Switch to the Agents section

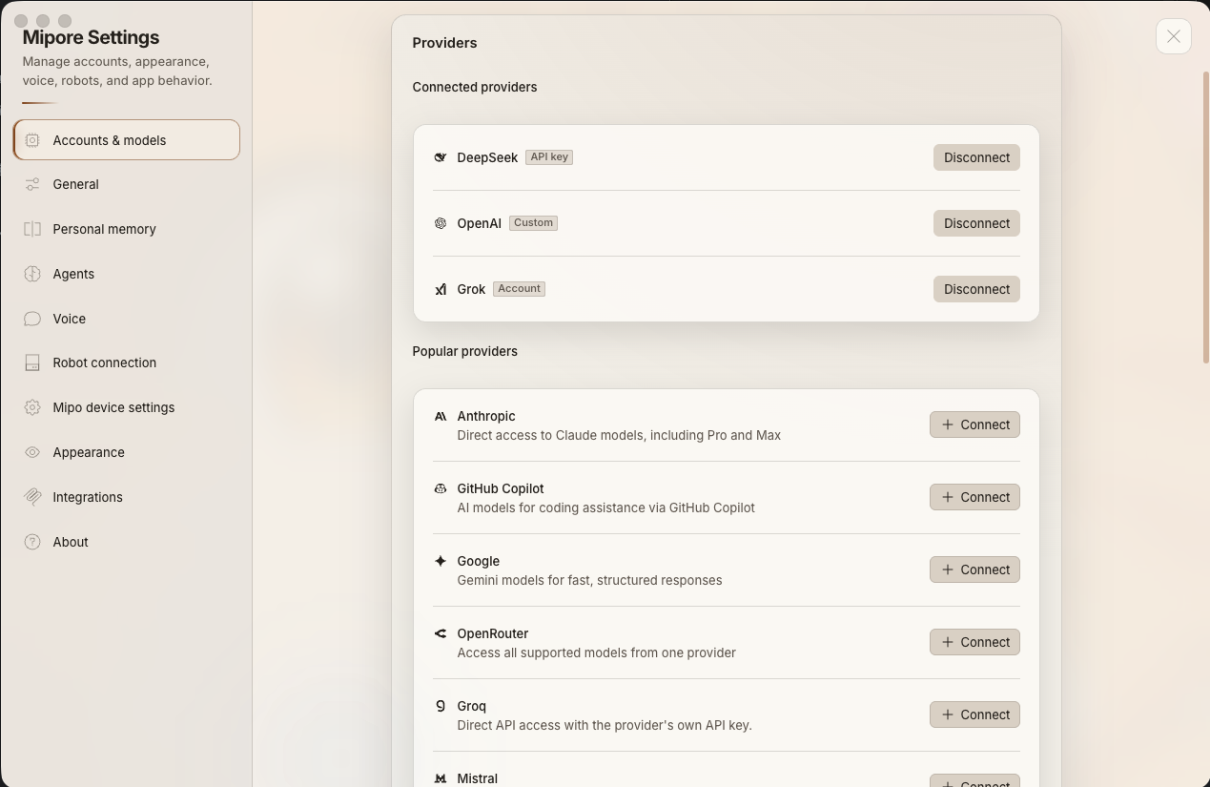(x=126, y=274)
